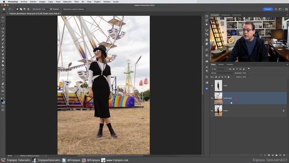289x163 pixels.
Task: Create new adjustment layer icon
Action: click(x=273, y=155)
